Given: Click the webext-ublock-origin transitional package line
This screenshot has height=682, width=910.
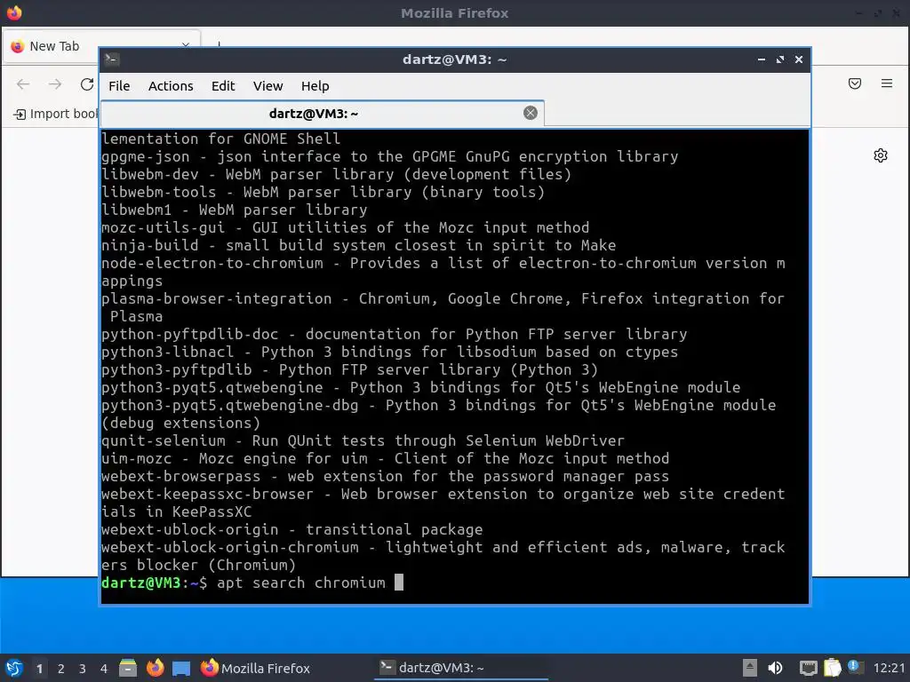Looking at the screenshot, I should (x=291, y=529).
